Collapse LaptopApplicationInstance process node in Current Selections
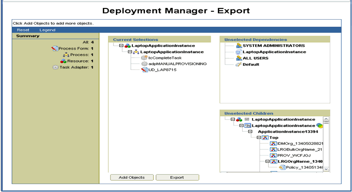 coord(130,52)
